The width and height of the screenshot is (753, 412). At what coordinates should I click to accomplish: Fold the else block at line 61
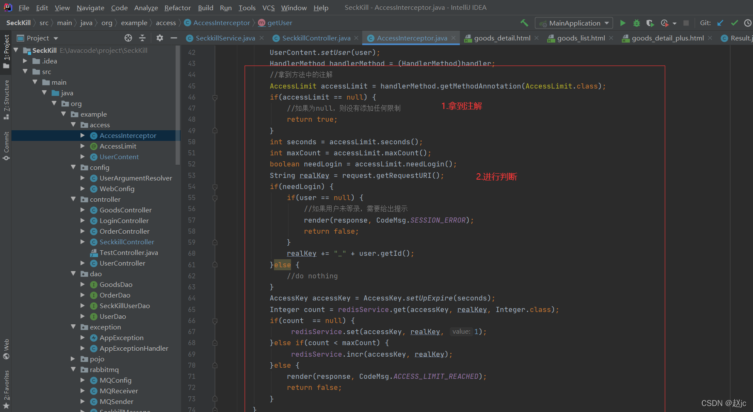215,265
